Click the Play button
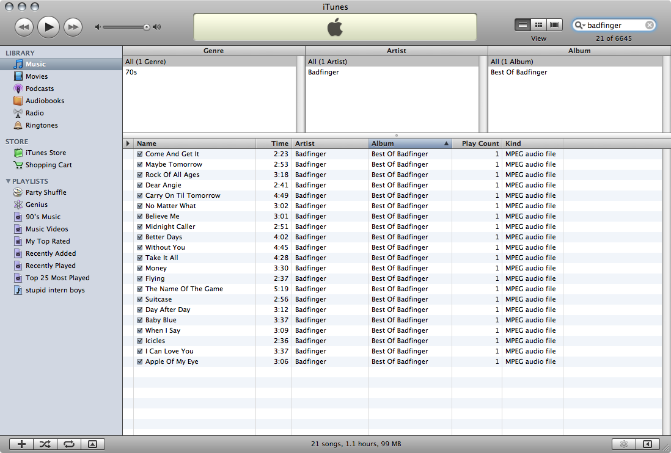671x453 pixels. 48,27
